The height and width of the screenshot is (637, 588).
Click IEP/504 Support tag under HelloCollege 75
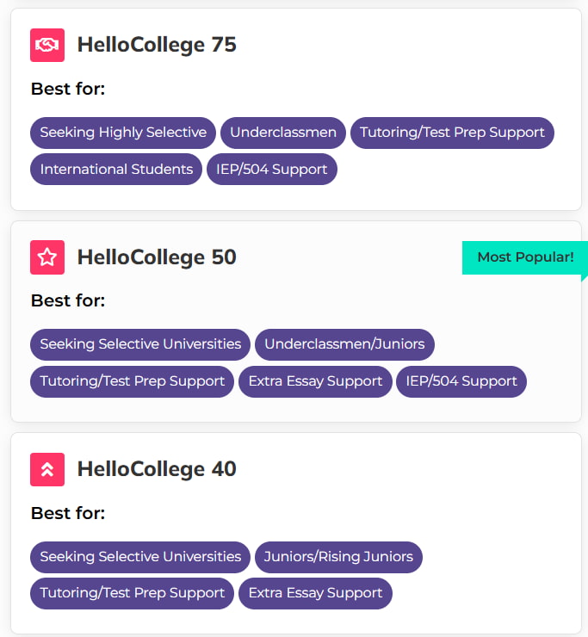click(x=272, y=169)
